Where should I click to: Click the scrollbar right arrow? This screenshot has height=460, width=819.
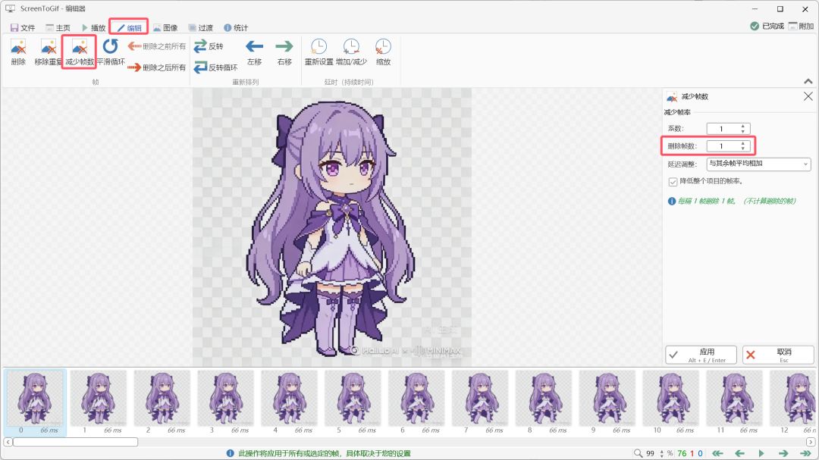pos(811,442)
